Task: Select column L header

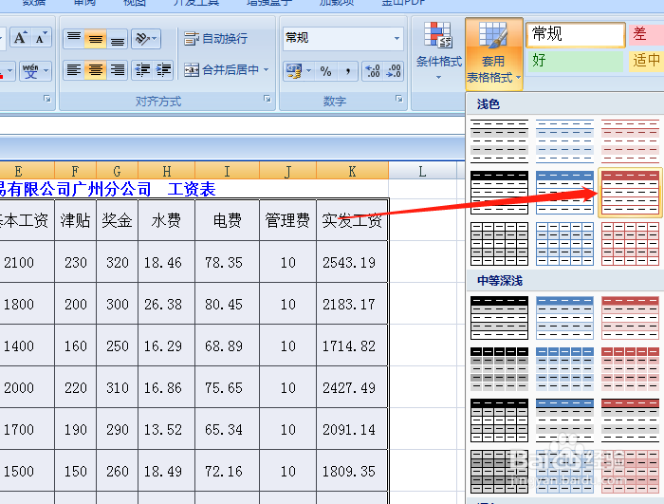Action: (x=422, y=171)
